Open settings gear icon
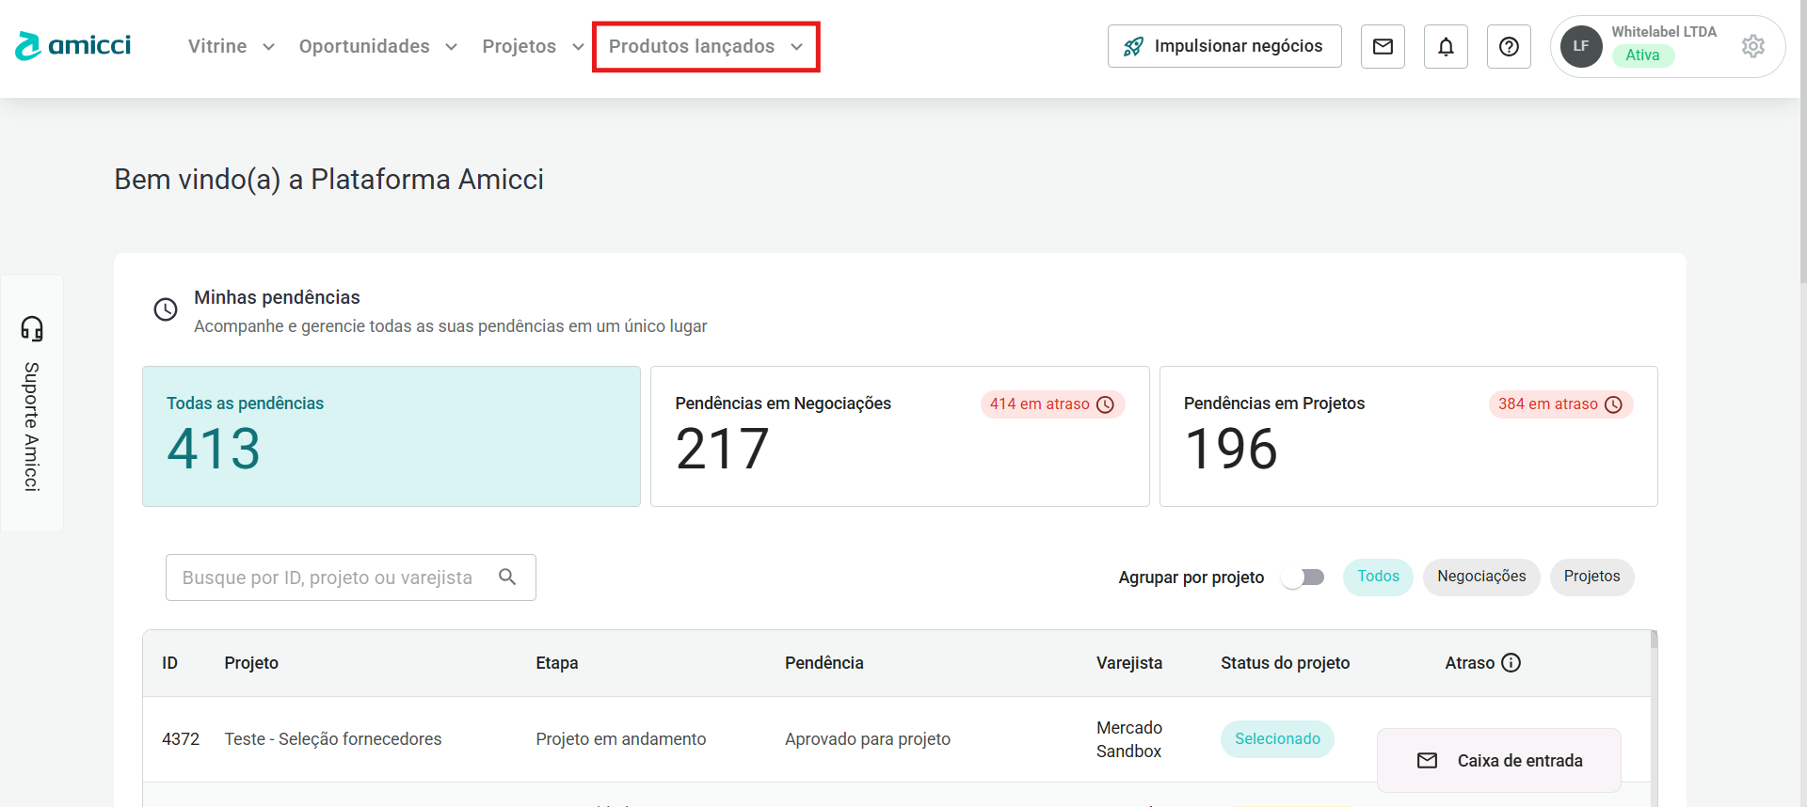 [x=1752, y=46]
